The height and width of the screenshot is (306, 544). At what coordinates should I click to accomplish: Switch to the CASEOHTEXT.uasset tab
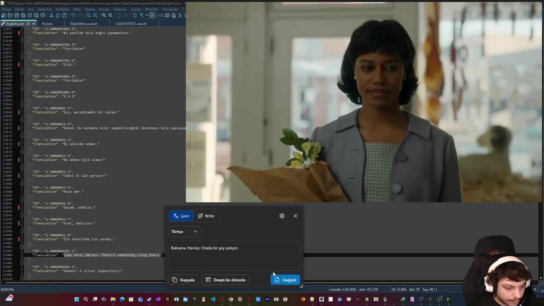(x=130, y=24)
